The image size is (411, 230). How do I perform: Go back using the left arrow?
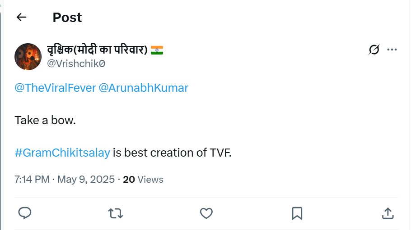click(21, 18)
